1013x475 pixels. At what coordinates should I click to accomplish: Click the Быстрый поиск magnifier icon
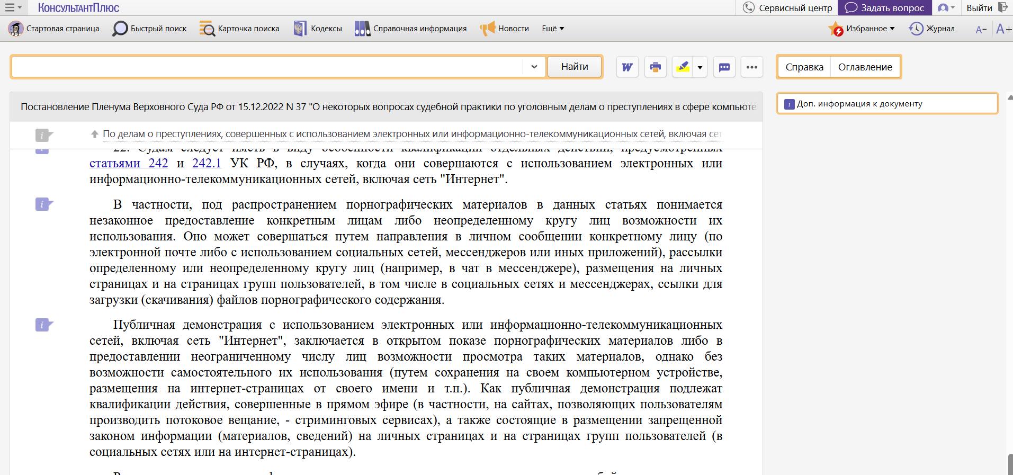point(120,29)
